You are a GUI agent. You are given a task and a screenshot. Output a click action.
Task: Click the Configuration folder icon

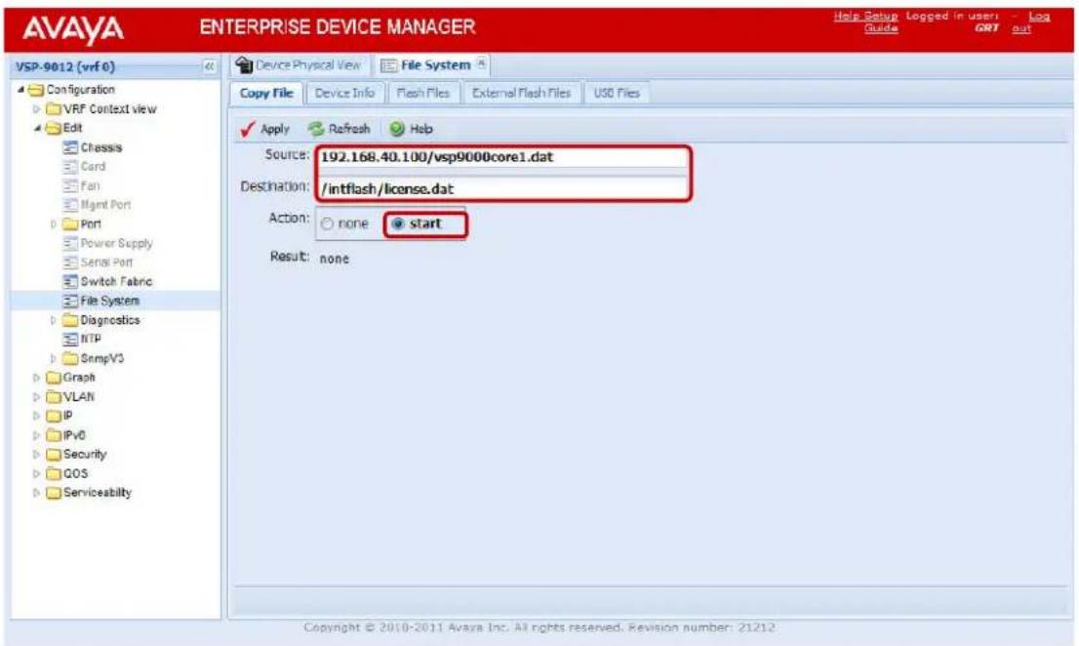tap(36, 90)
